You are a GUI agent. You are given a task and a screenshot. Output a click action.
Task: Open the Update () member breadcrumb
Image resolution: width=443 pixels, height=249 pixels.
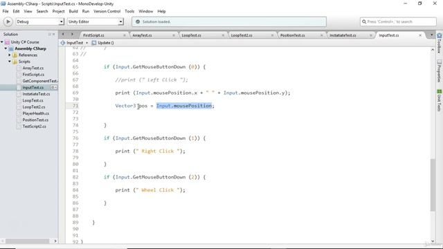pos(103,43)
